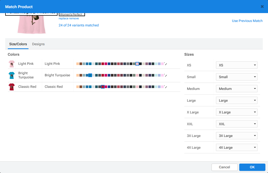Open the XS size dropdown
The width and height of the screenshot is (268, 173).
pos(236,65)
